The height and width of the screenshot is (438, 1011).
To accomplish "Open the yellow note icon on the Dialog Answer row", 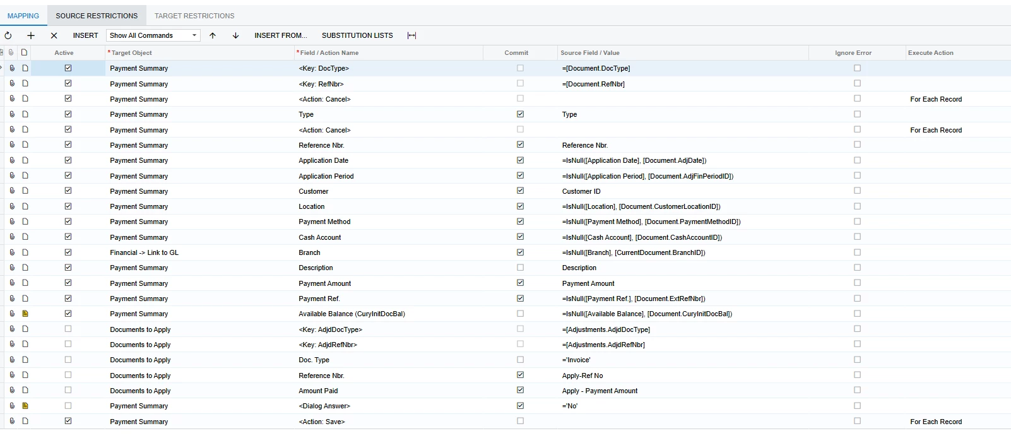I will (25, 406).
